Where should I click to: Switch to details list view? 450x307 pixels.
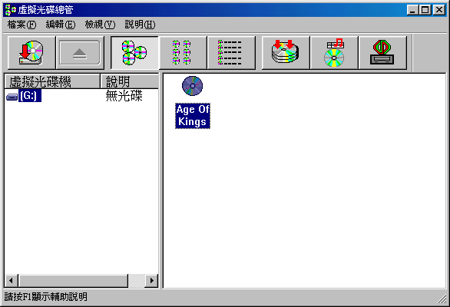pyautogui.click(x=231, y=53)
